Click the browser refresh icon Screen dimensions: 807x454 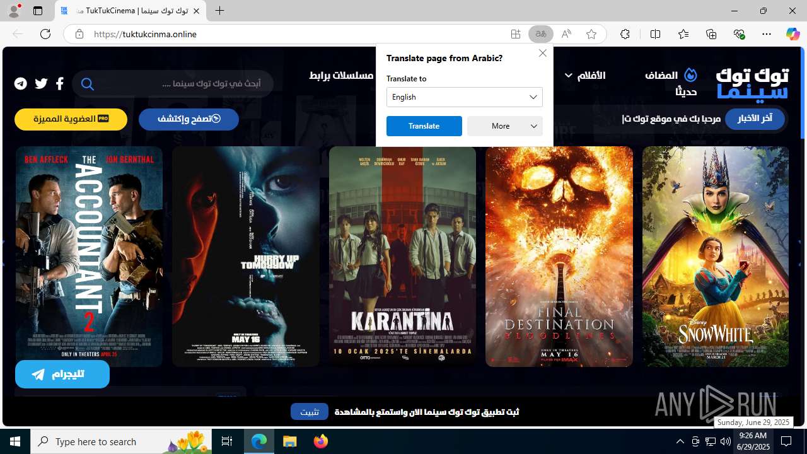click(x=45, y=34)
